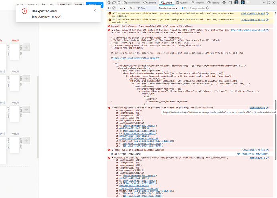Click the '5 ausgeblendet' hidden messages text
Image resolution: width=277 pixels, height=198 pixels.
[x=198, y=8]
